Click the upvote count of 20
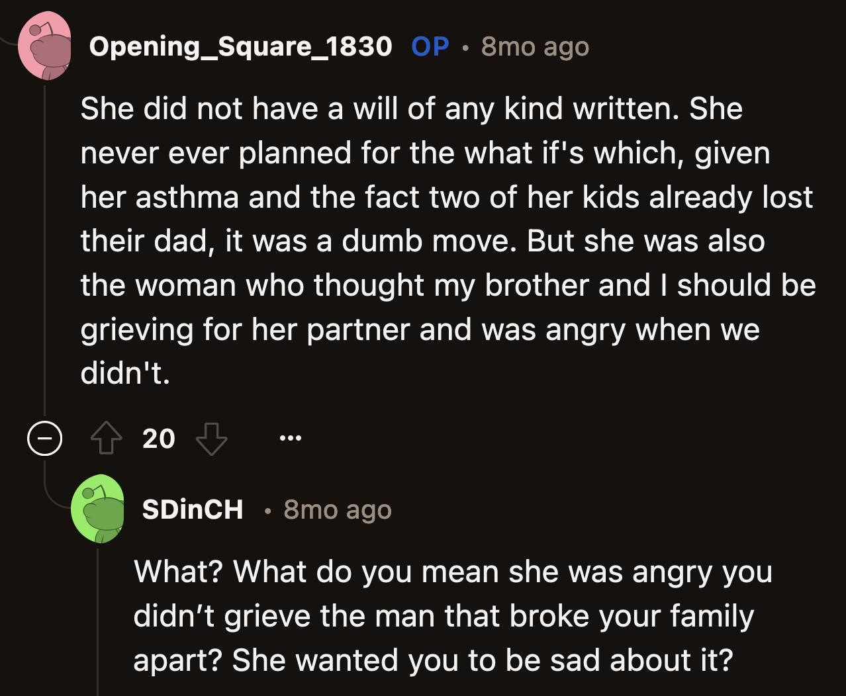Viewport: 846px width, 696px height. tap(158, 438)
